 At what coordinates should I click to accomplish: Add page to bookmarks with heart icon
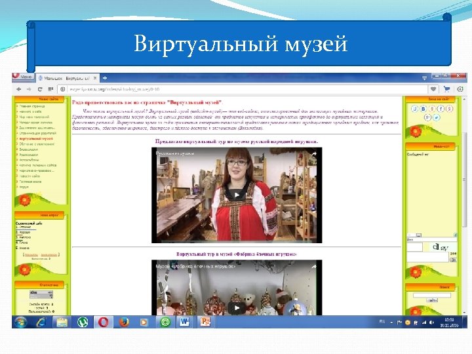[433, 89]
